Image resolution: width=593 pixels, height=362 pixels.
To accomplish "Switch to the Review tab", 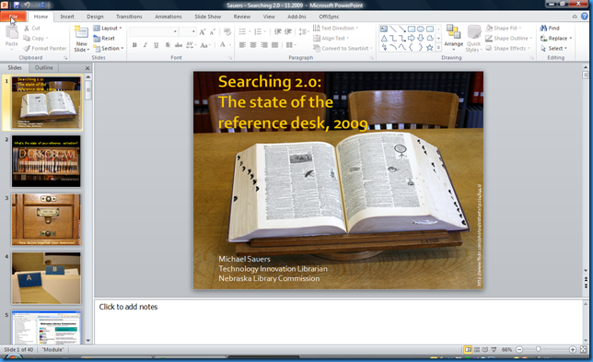I will (x=242, y=17).
